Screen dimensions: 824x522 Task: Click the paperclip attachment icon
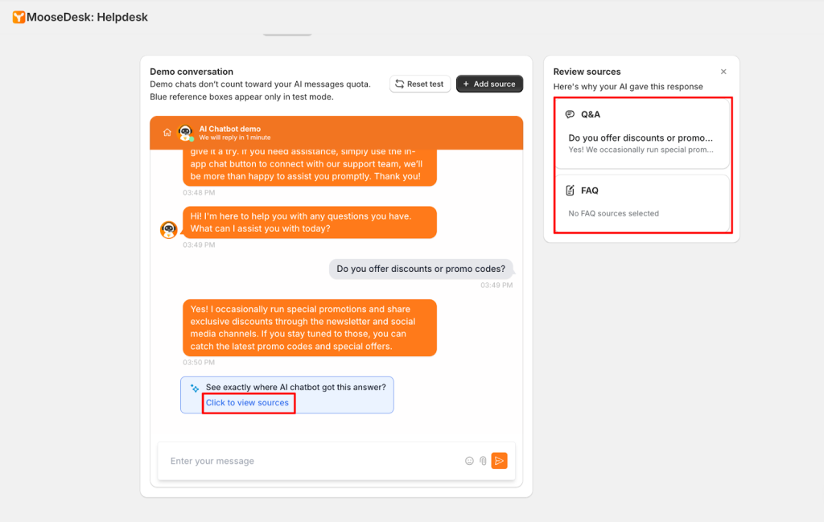[483, 461]
